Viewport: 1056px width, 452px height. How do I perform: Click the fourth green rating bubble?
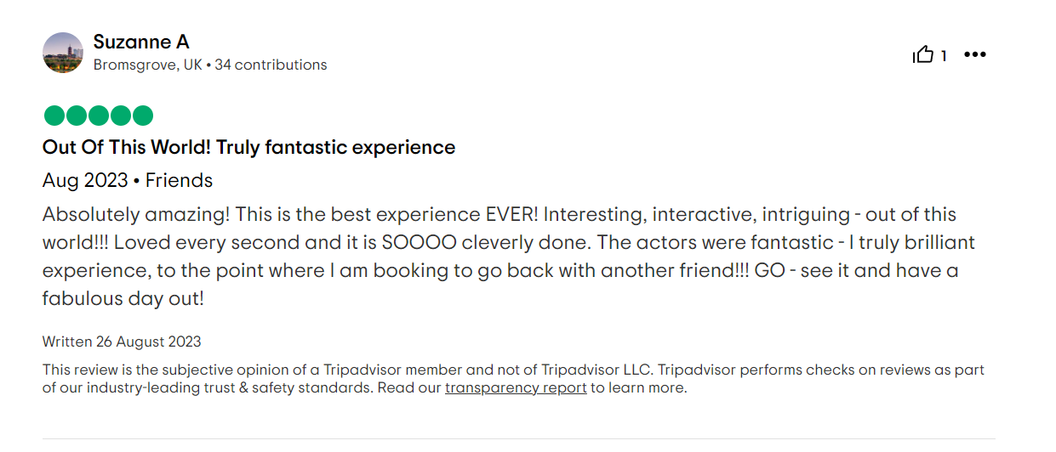coord(121,116)
